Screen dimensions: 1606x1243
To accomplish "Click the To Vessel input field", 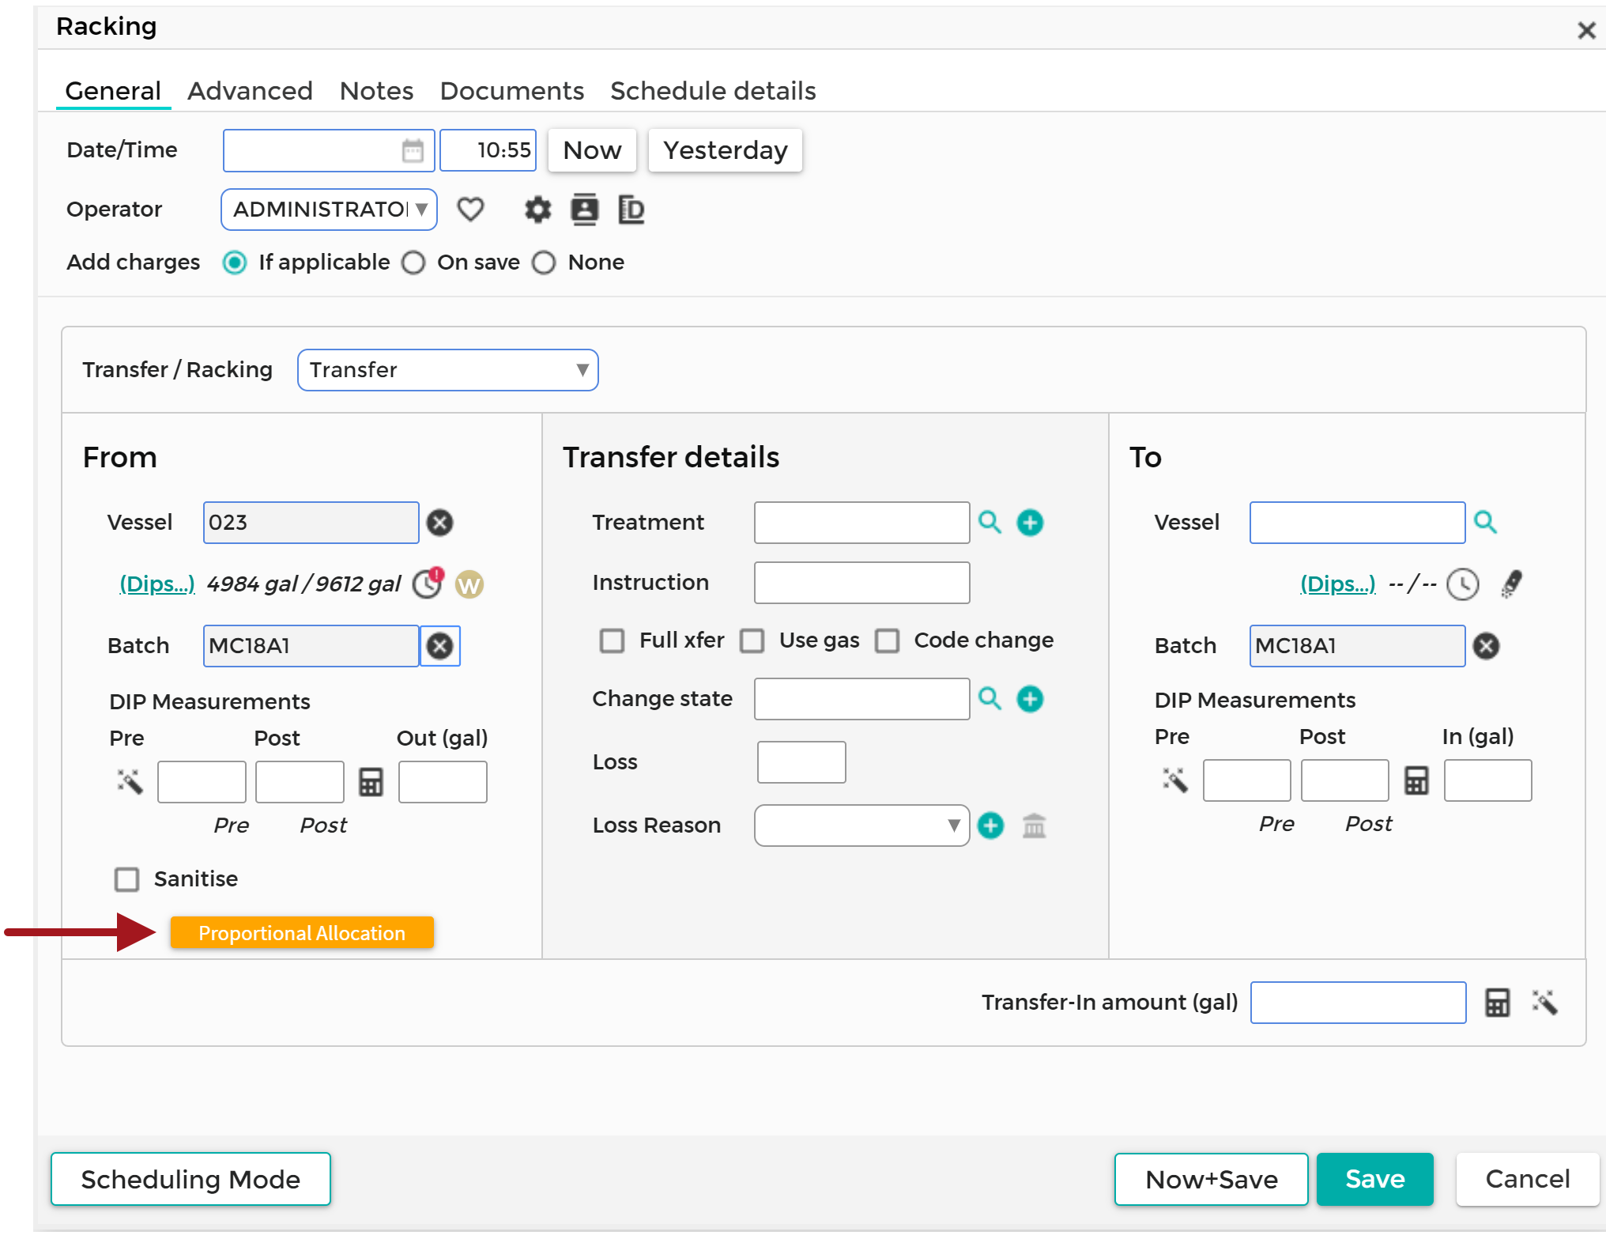I will pyautogui.click(x=1357, y=523).
